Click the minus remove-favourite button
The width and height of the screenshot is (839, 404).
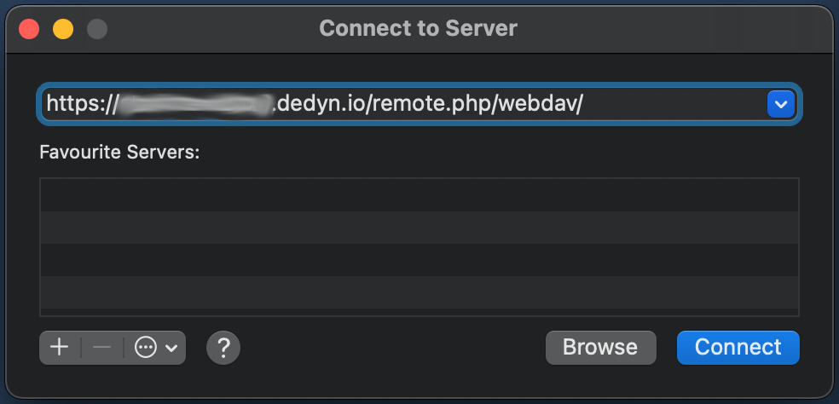click(x=101, y=348)
